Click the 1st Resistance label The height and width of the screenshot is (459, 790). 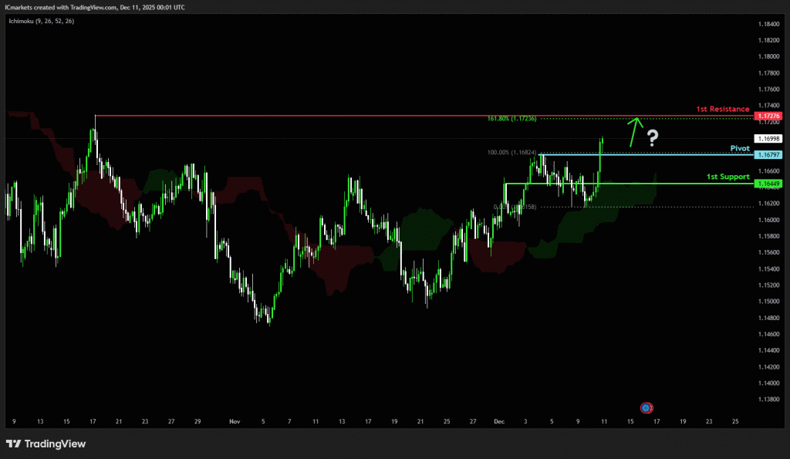click(x=724, y=109)
